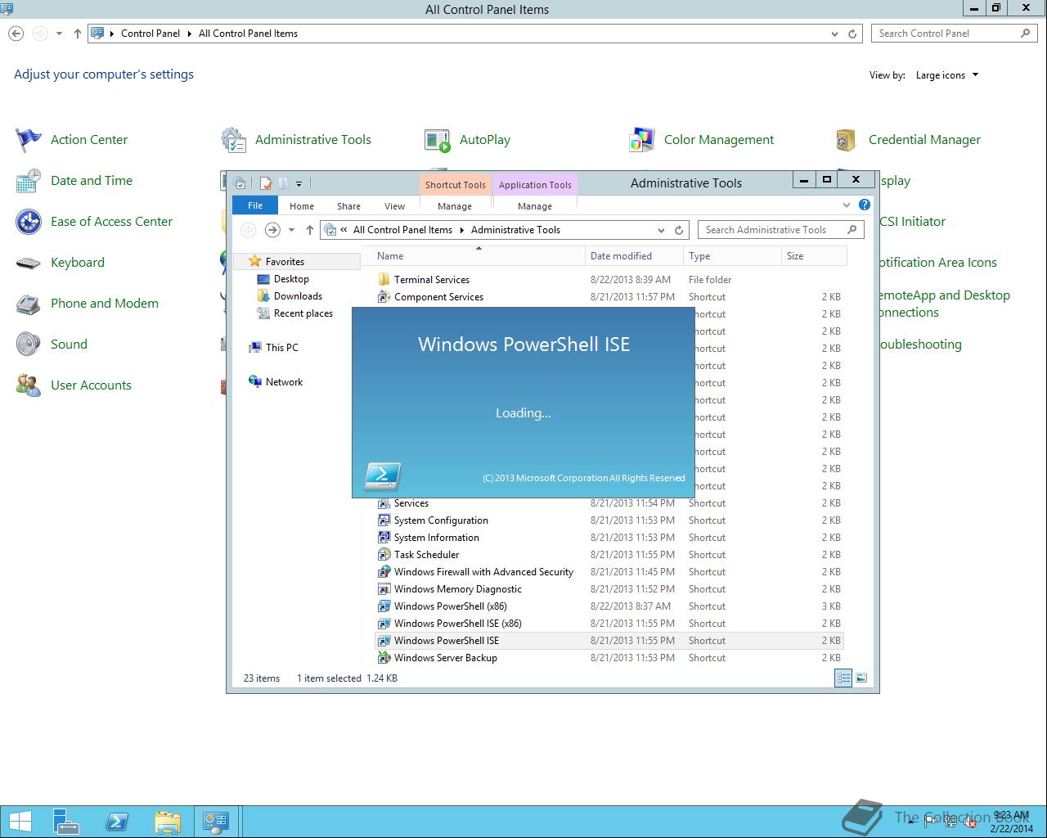Click the Start button on taskbar
This screenshot has width=1047, height=838.
click(x=20, y=822)
